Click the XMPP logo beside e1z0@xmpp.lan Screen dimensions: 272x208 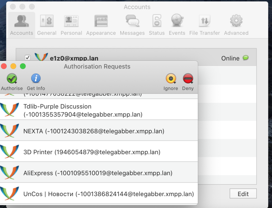[41, 57]
